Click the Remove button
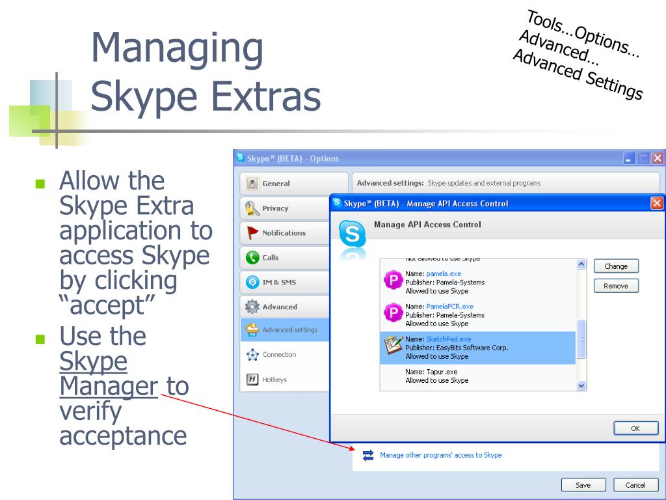 coord(616,286)
